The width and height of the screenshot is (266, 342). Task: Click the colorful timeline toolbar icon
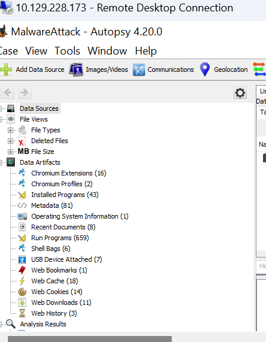pyautogui.click(x=259, y=69)
